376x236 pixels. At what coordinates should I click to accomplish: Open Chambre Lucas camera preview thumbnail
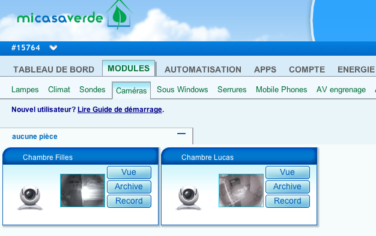pos(241,190)
